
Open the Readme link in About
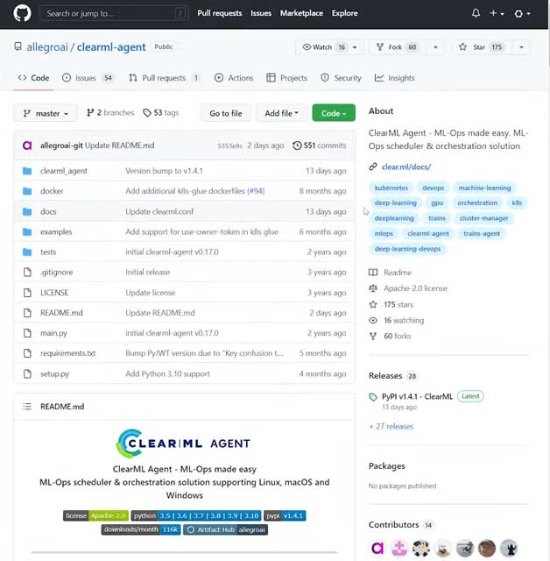click(398, 273)
